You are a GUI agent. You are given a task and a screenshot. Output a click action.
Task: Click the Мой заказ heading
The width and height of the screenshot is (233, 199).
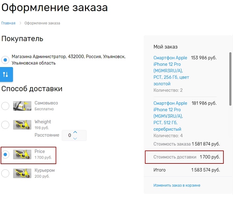pyautogui.click(x=166, y=47)
